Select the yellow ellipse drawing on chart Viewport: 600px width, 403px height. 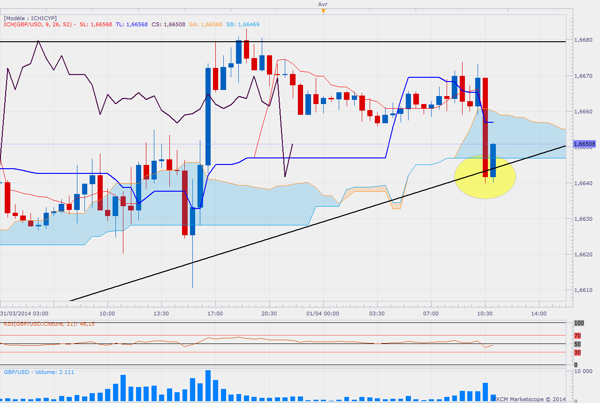pyautogui.click(x=485, y=177)
